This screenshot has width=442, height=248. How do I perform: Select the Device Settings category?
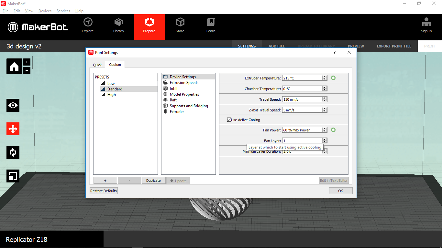(x=188, y=77)
